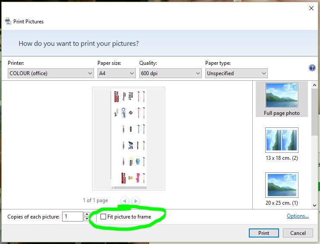The height and width of the screenshot is (244, 320).
Task: Open the Paper size dropdown showing A4
Action: pos(116,73)
